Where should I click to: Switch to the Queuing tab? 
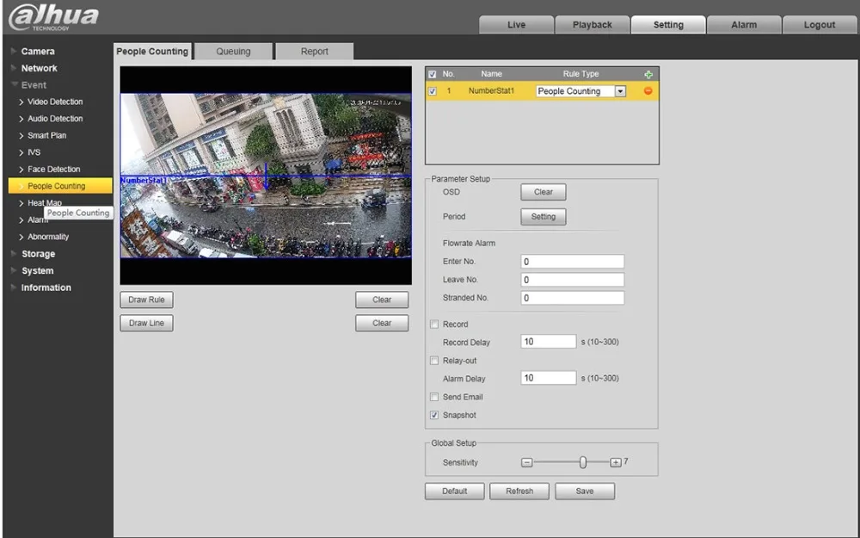coord(233,52)
